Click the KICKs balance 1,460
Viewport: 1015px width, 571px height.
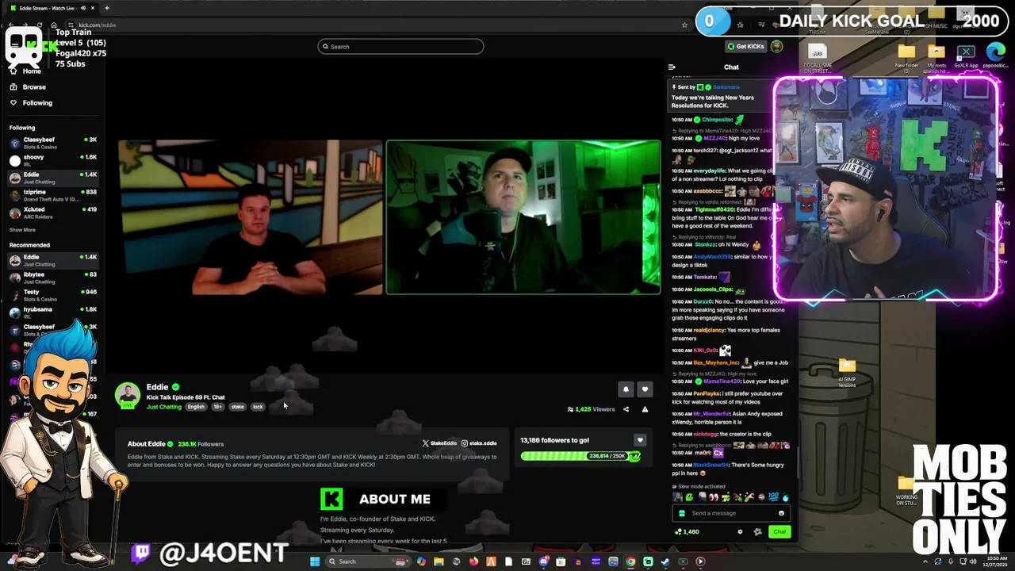687,532
